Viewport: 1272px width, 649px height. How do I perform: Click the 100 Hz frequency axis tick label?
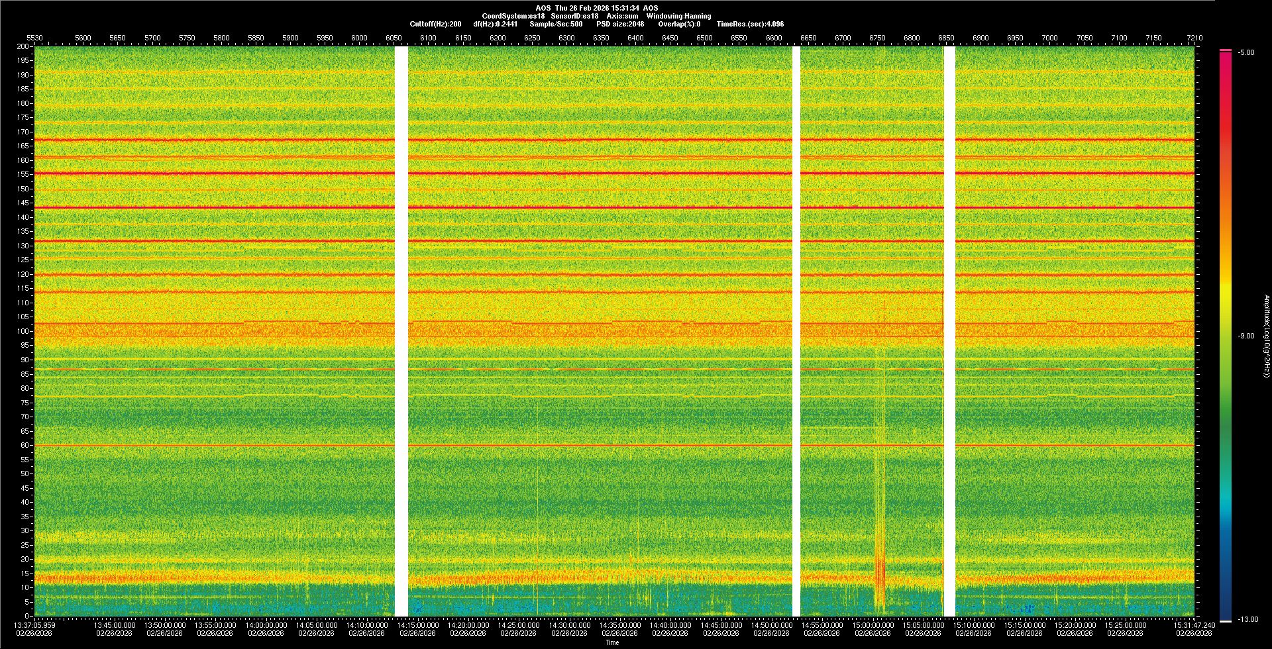[x=23, y=331]
